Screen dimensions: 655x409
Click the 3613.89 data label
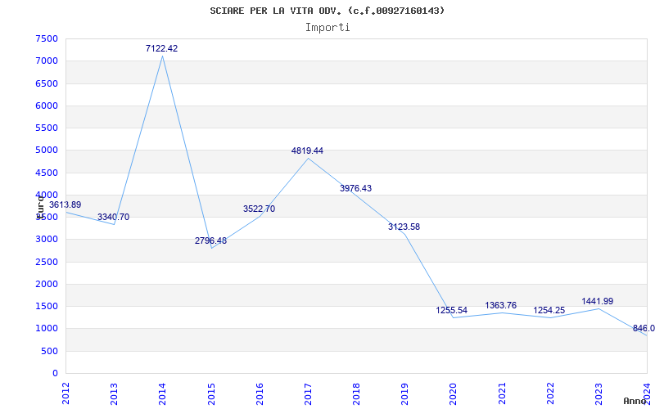pos(65,205)
